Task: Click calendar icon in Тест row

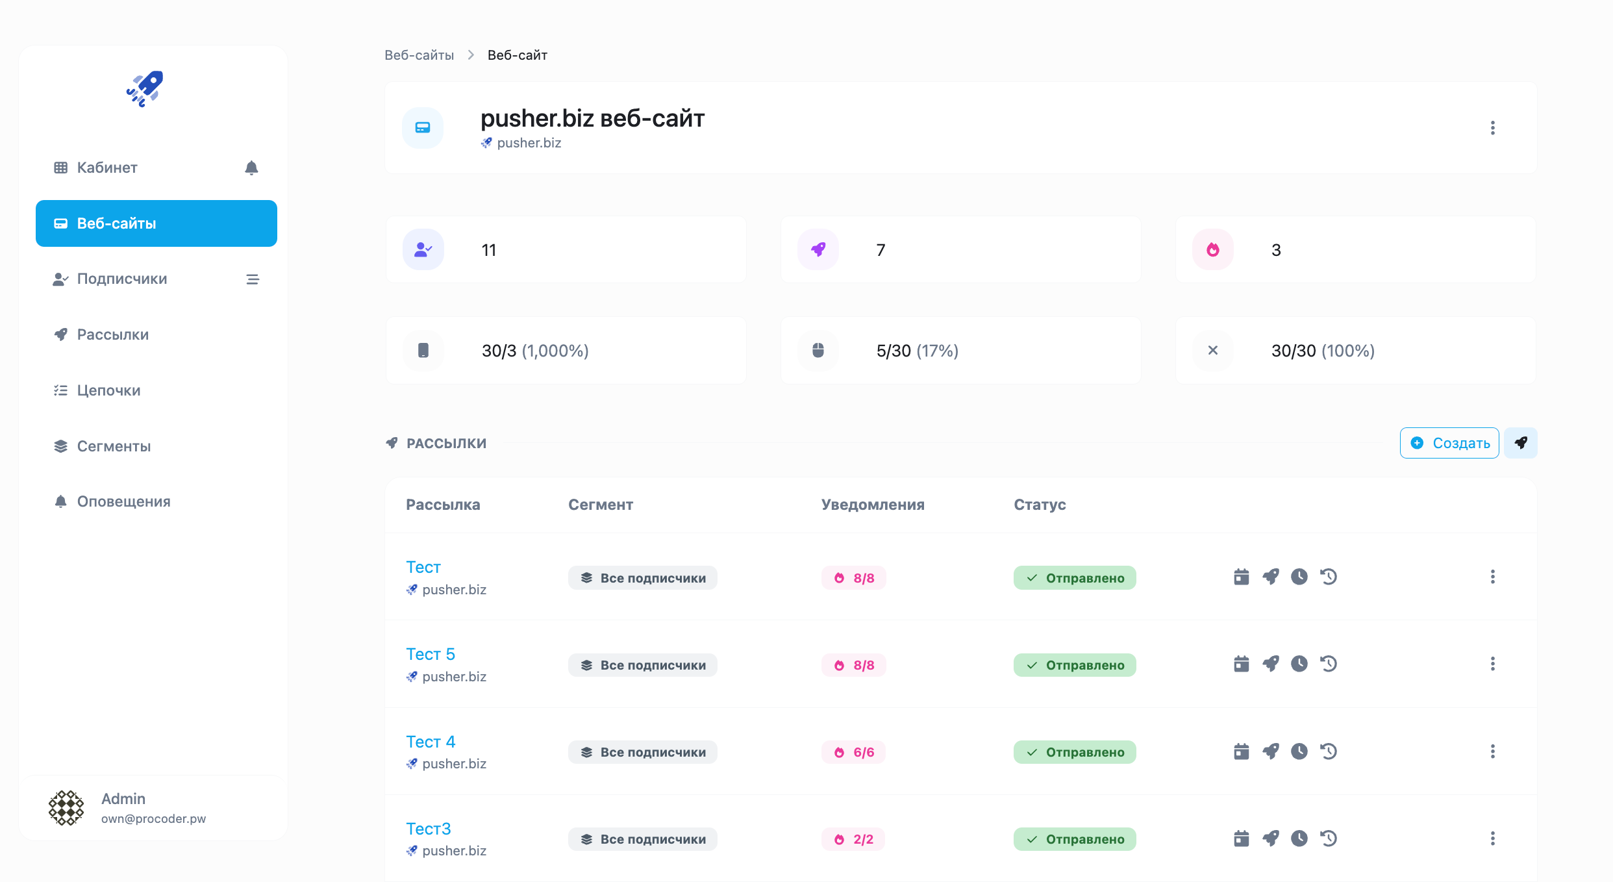Action: pos(1241,577)
